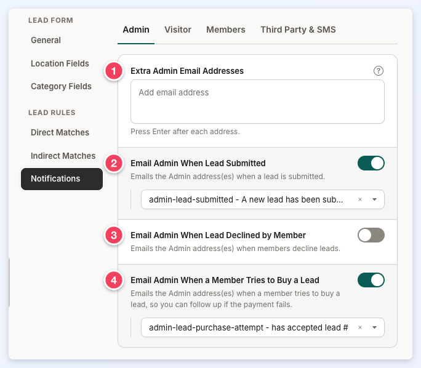The image size is (421, 368).
Task: Click Email Admin When a Member Tries label
Action: point(225,280)
